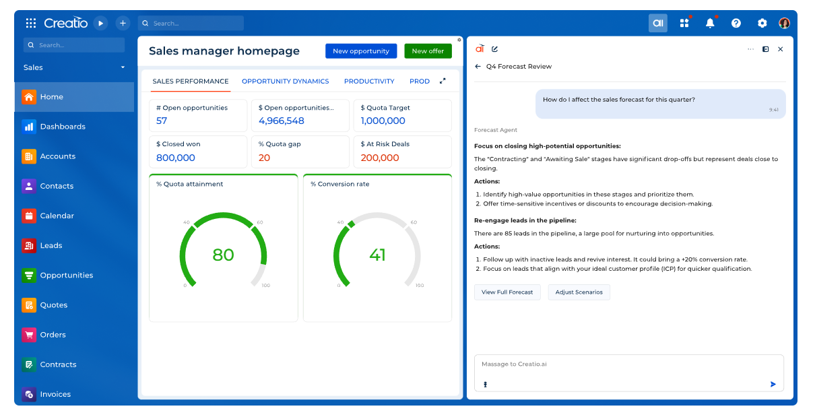Click the View Full Forecast button
Image resolution: width=813 pixels, height=419 pixels.
pyautogui.click(x=507, y=292)
